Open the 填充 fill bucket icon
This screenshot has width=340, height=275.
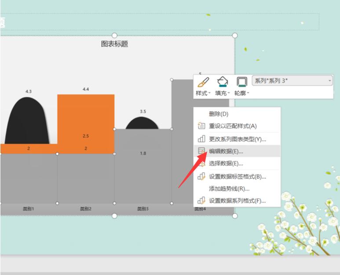click(x=223, y=82)
